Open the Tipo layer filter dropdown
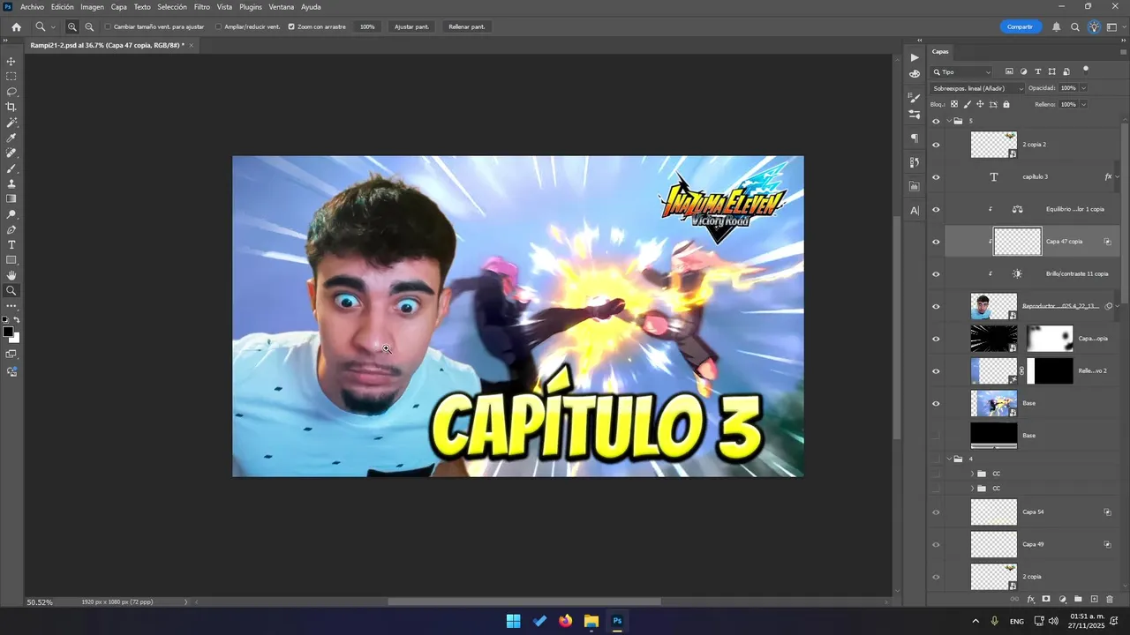This screenshot has width=1130, height=635. 961,72
